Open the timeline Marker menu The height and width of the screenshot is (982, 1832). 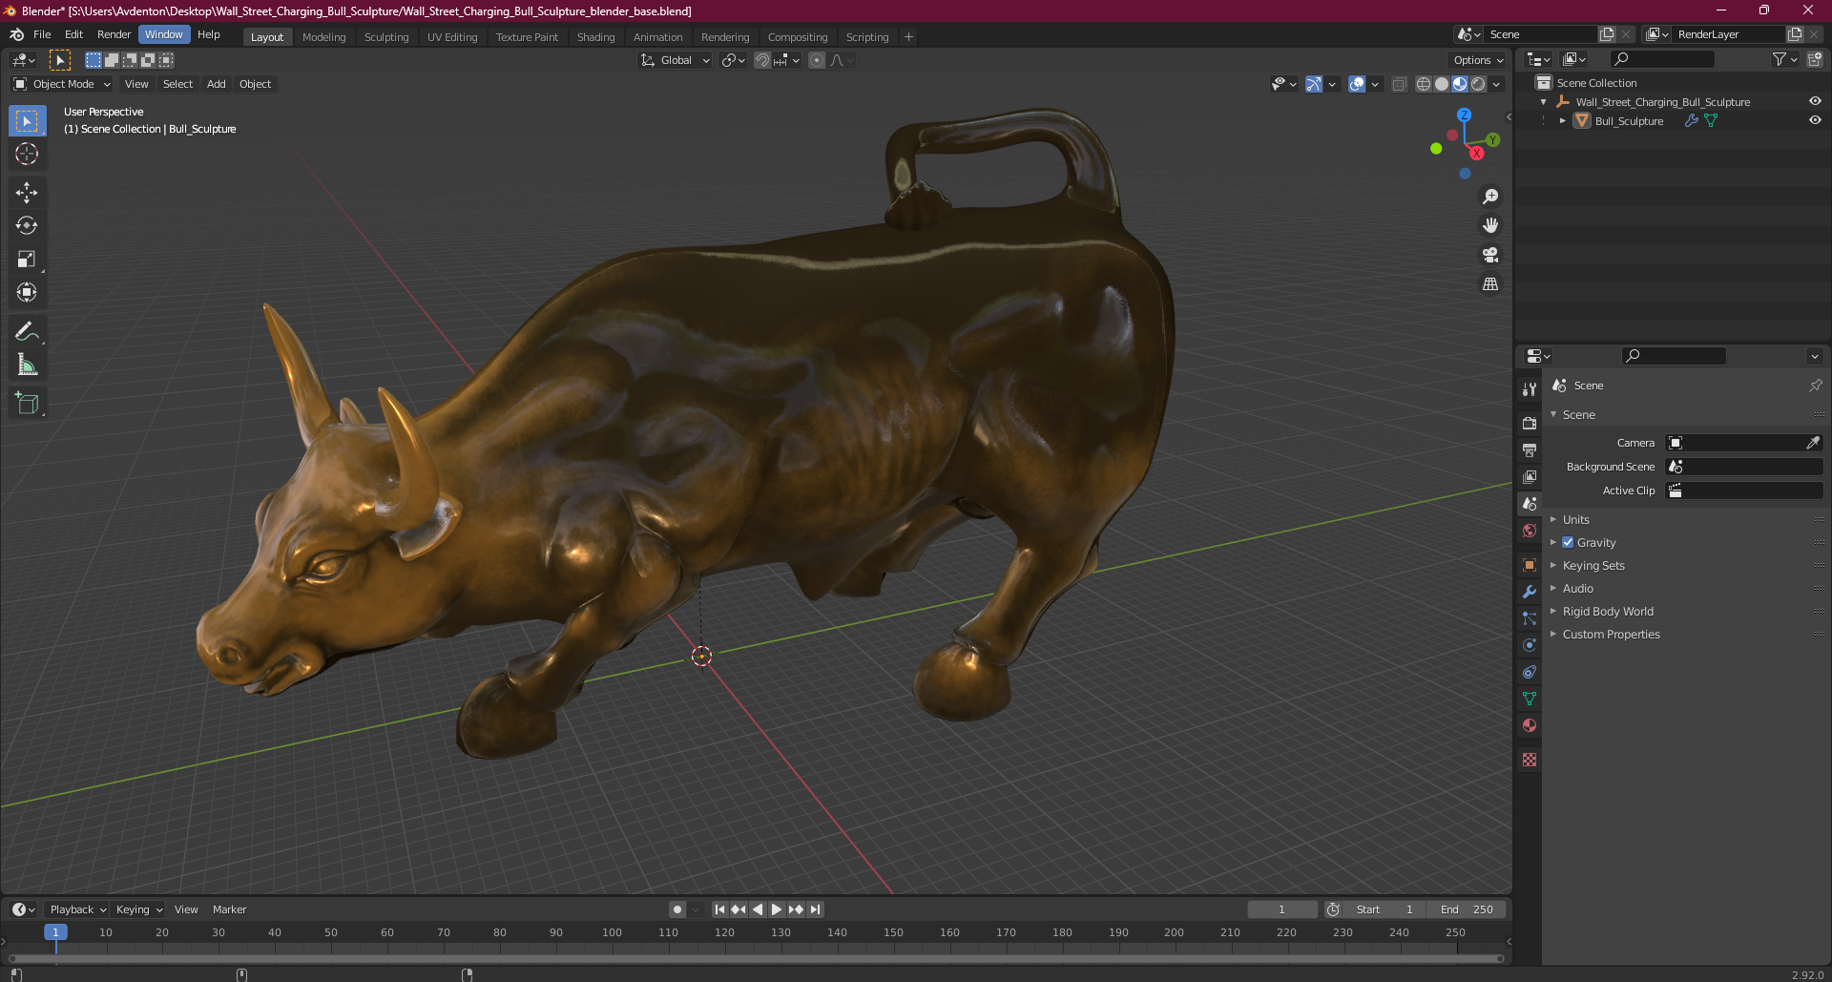point(229,909)
